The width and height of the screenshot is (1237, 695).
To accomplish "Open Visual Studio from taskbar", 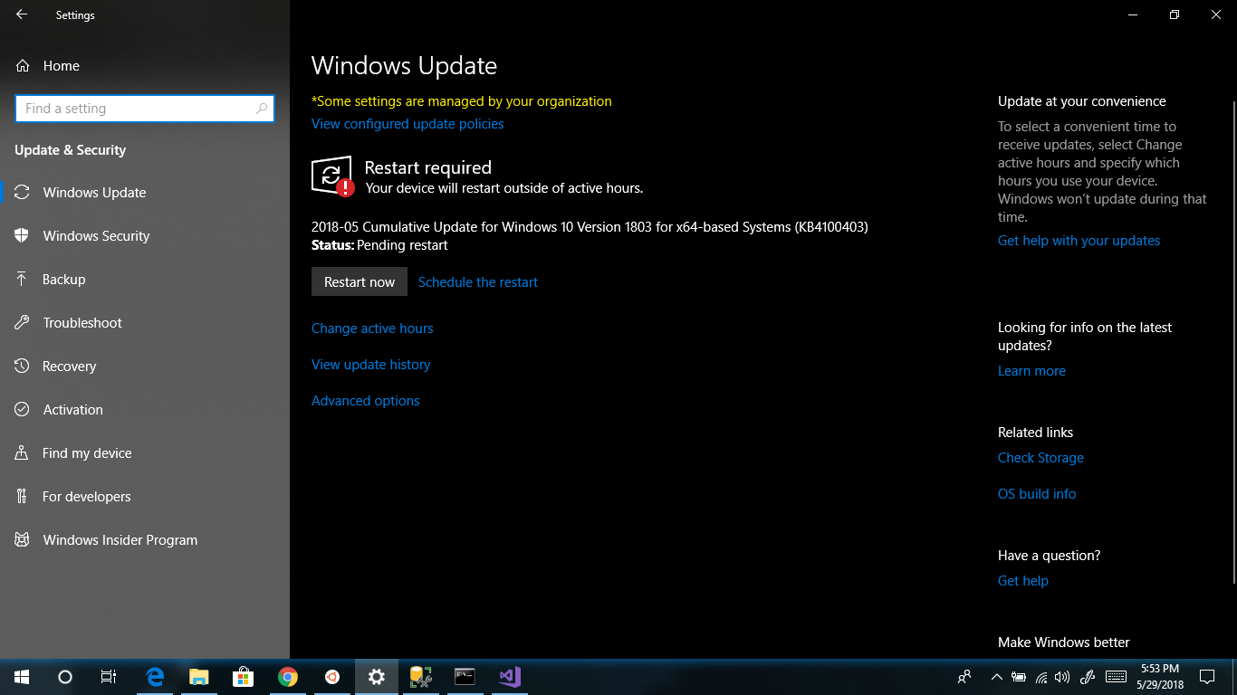I will point(509,677).
